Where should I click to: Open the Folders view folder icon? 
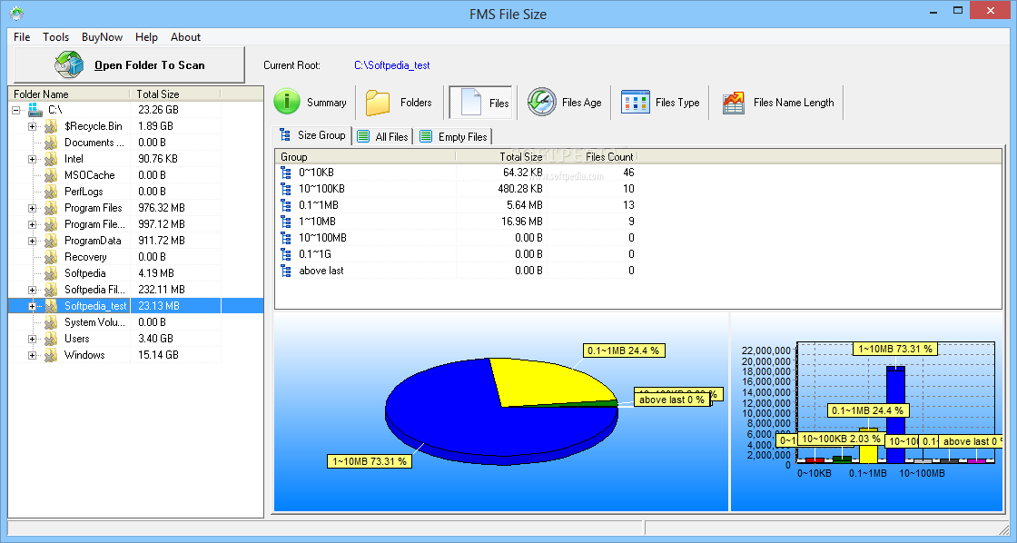click(x=378, y=103)
